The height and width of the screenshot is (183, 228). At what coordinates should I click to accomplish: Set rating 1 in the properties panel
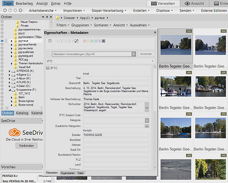coord(57,41)
